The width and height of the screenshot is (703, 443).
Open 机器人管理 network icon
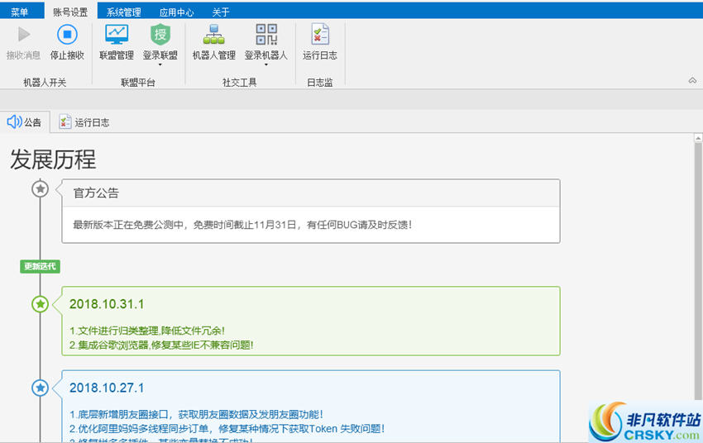tap(214, 34)
